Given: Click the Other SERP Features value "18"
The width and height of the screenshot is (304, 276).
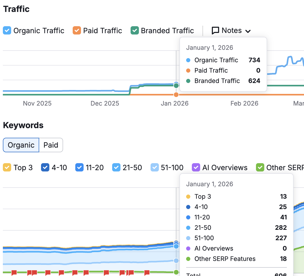Looking at the screenshot, I should (x=283, y=259).
